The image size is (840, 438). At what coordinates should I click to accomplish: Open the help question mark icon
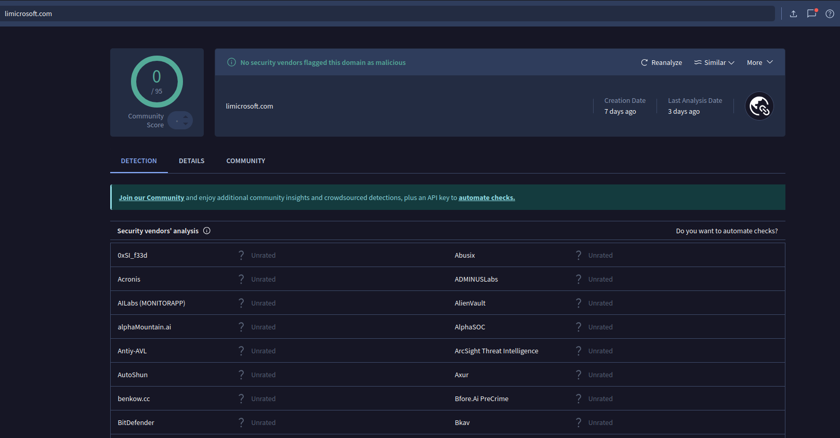830,14
